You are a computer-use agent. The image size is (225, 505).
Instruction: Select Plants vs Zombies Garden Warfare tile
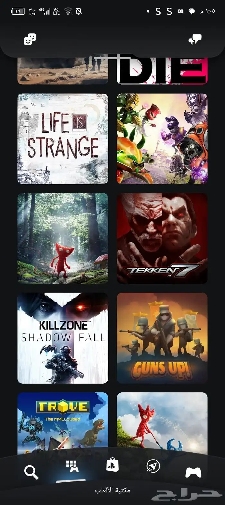tap(162, 139)
